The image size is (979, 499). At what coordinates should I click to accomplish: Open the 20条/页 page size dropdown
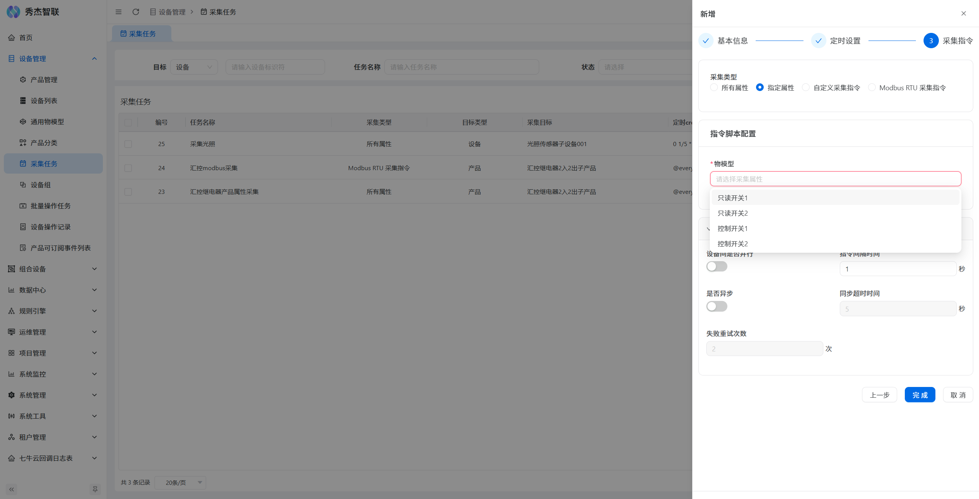click(180, 483)
